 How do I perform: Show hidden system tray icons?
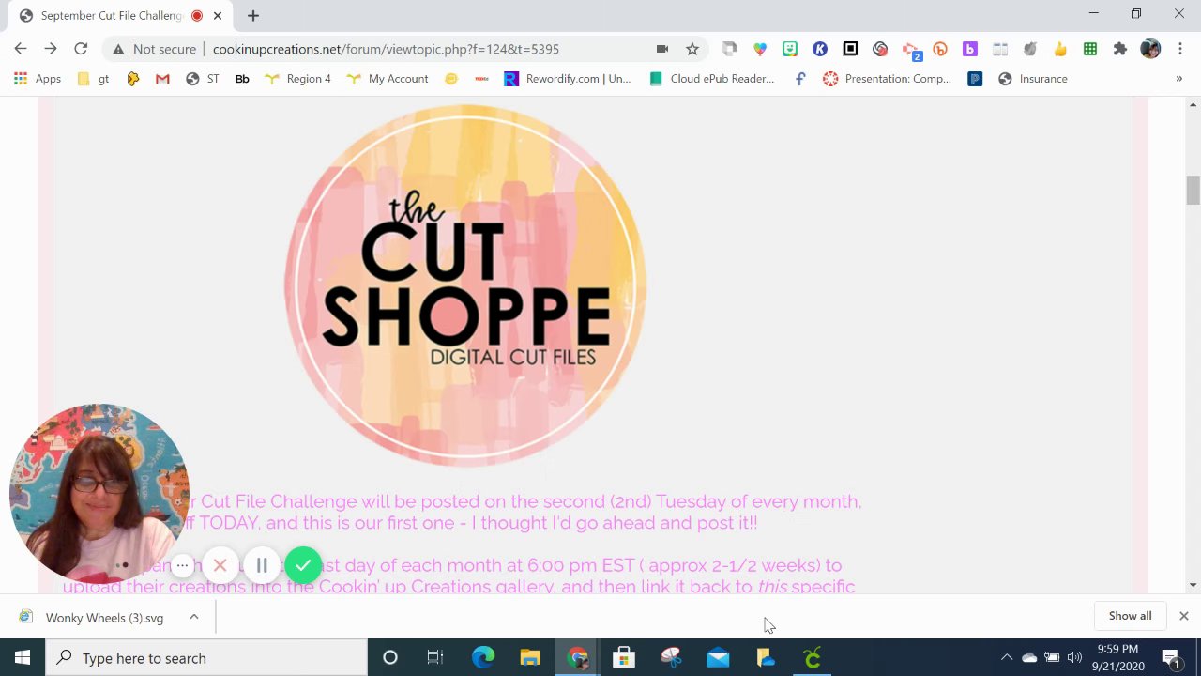(x=1006, y=657)
